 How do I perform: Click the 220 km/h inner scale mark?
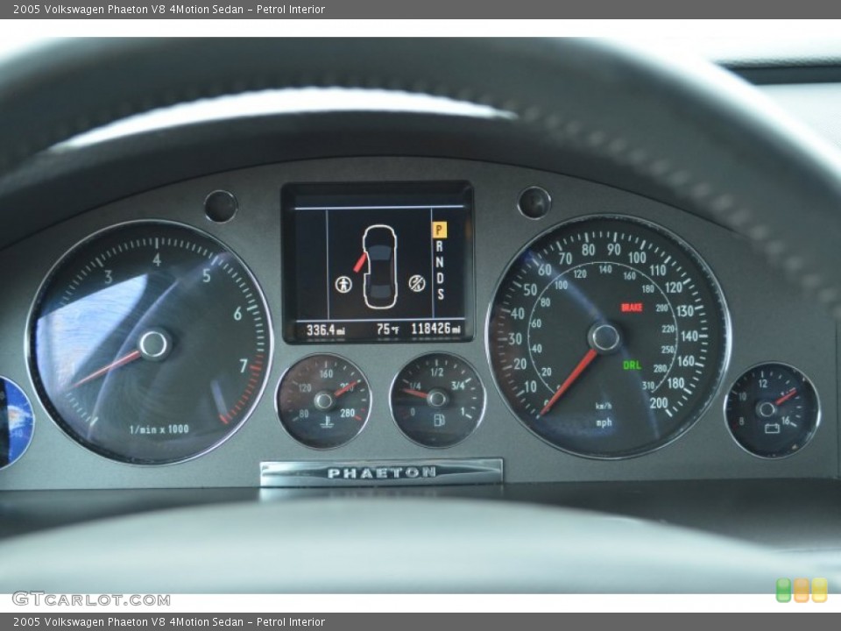668,329
